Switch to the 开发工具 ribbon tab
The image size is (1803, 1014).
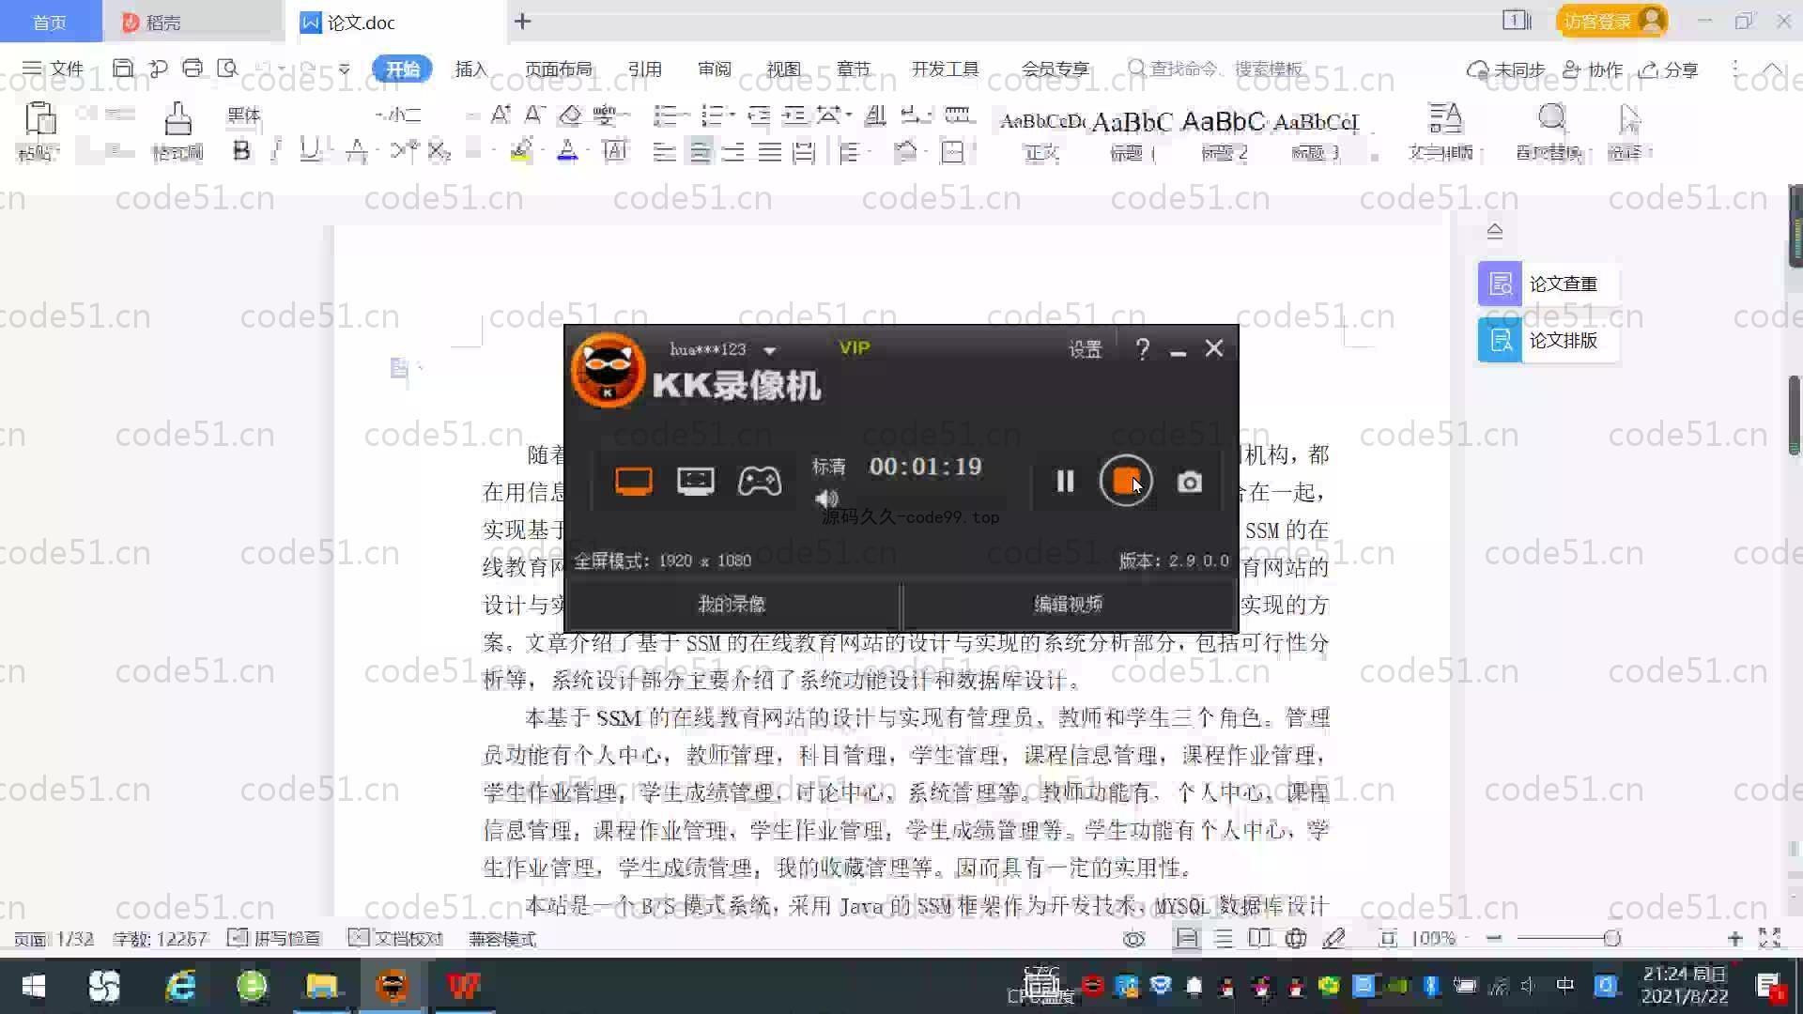(x=945, y=69)
